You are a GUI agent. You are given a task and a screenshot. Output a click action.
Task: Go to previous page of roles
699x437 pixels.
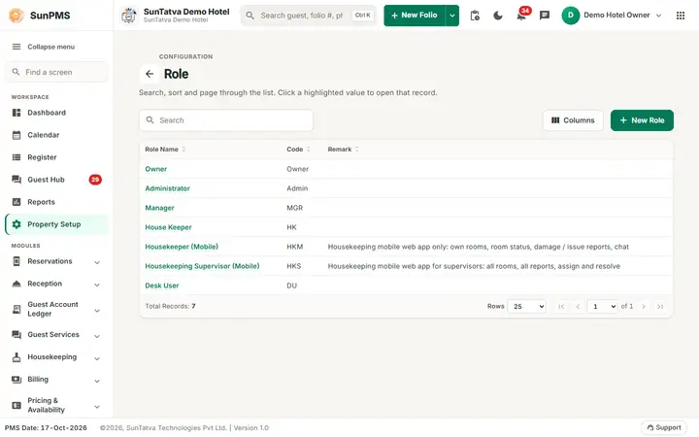point(578,306)
